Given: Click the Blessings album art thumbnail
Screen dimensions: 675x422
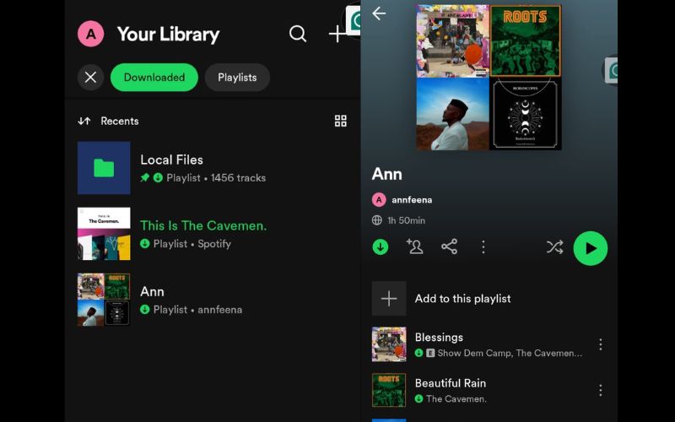Looking at the screenshot, I should [x=389, y=344].
